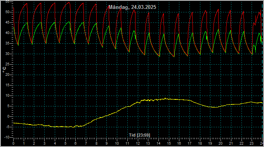Click the °C axis unit label

4,70
